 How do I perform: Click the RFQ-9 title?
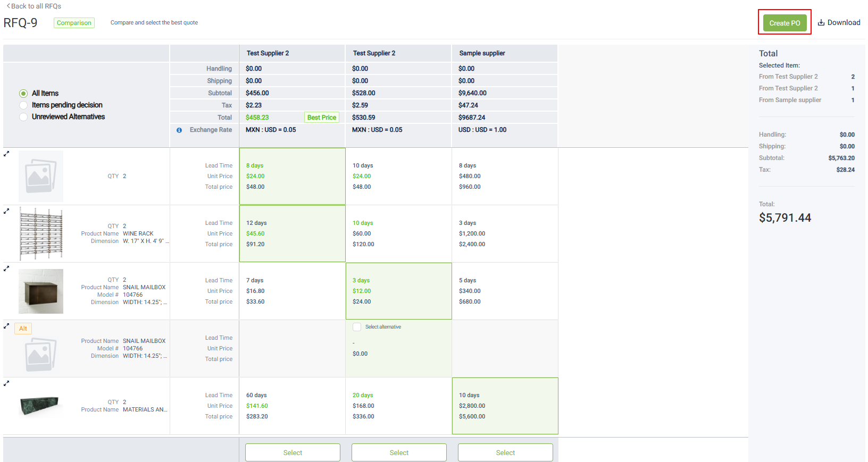(x=21, y=23)
